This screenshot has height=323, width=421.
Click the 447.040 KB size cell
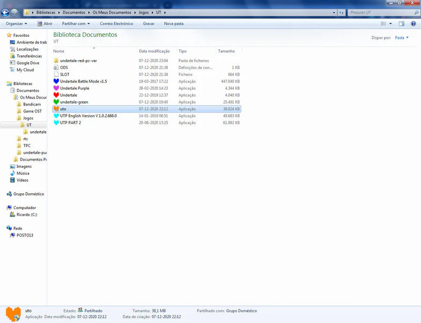[230, 81]
